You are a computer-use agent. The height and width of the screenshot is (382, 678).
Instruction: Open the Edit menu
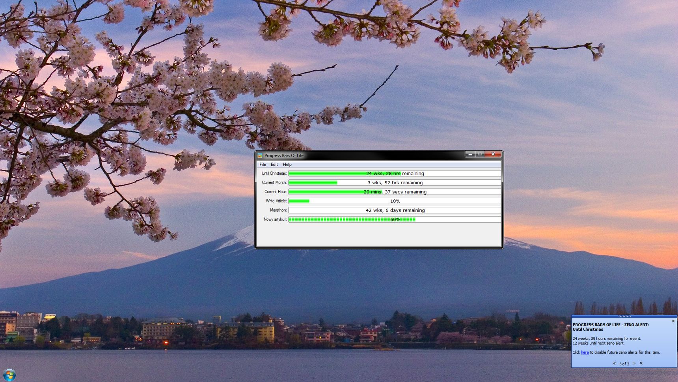(x=274, y=165)
